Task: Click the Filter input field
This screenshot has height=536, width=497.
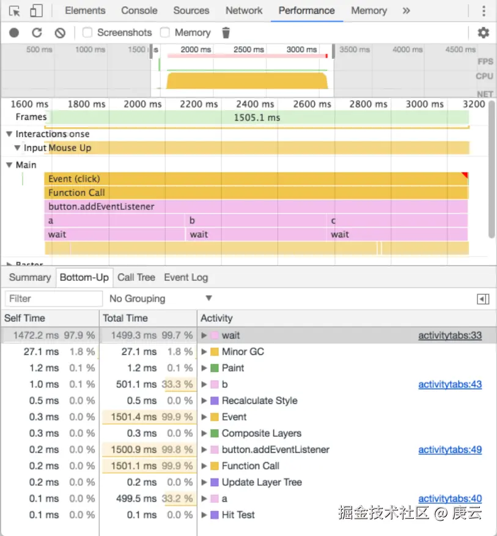Action: point(54,299)
